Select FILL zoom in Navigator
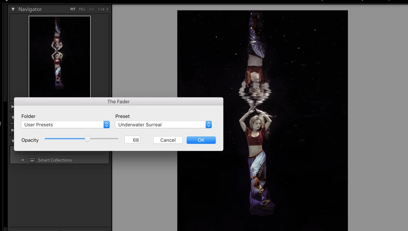The image size is (408, 231). point(82,9)
